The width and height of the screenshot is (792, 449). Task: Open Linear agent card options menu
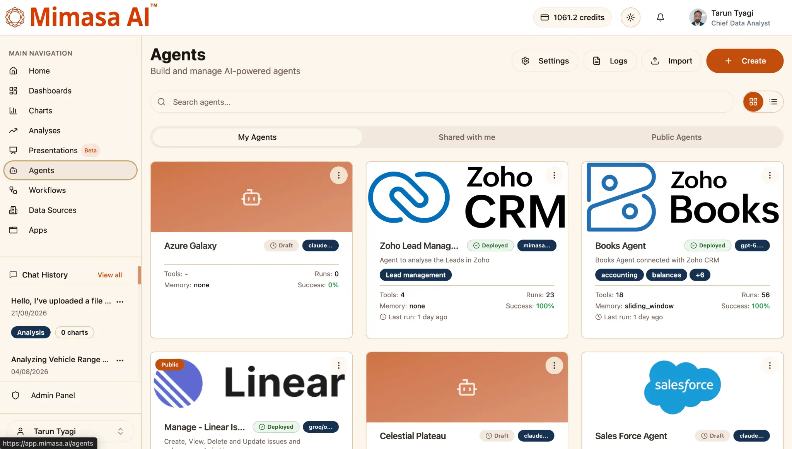point(339,365)
